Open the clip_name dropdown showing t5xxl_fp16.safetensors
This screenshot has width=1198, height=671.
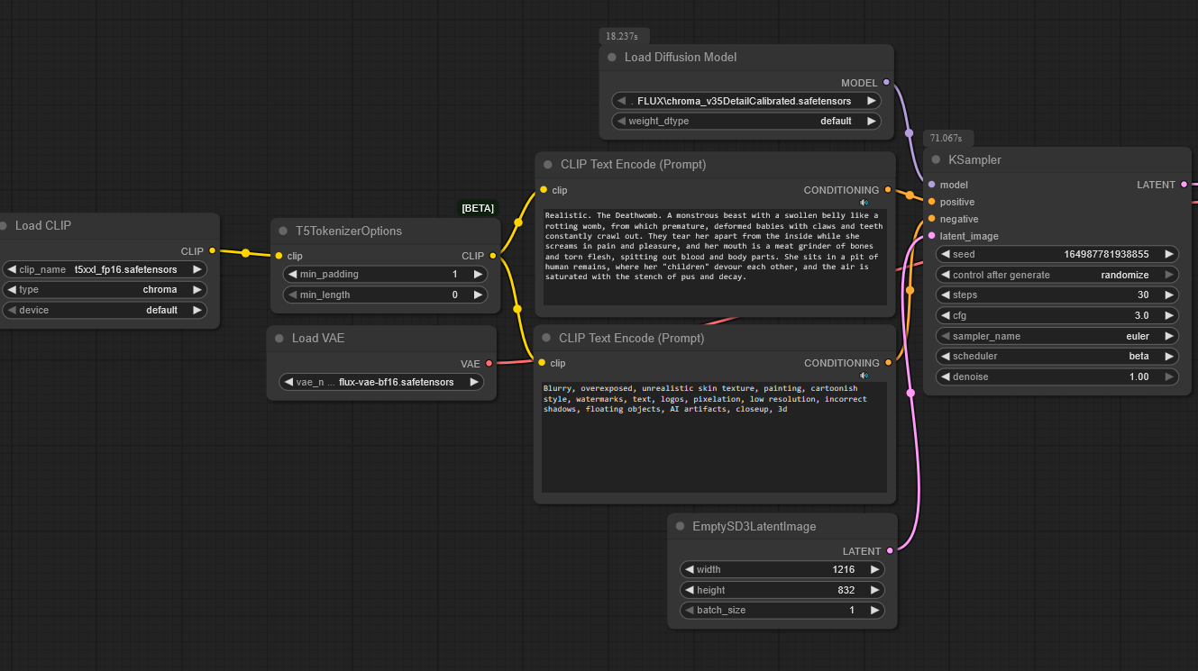click(105, 269)
